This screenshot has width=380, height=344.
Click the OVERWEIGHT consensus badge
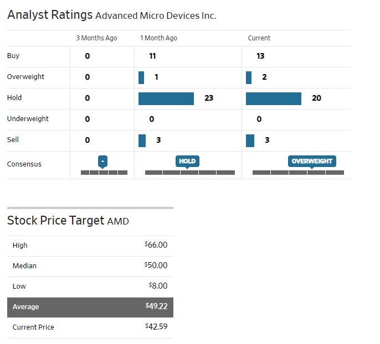pos(312,161)
